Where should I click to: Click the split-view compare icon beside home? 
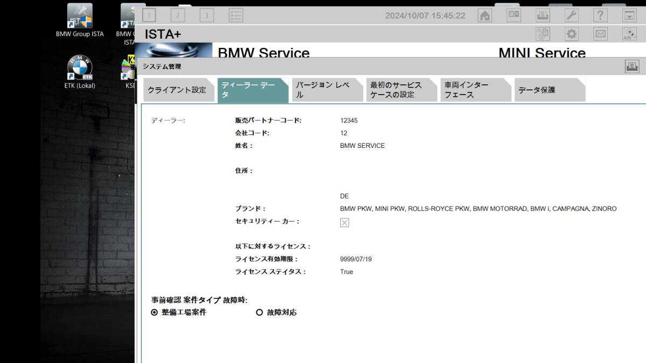(514, 16)
